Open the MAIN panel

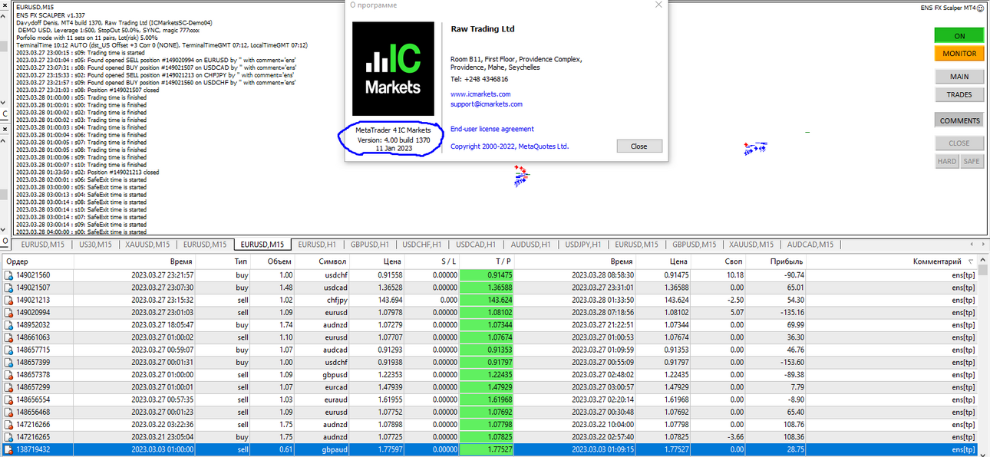(x=959, y=77)
